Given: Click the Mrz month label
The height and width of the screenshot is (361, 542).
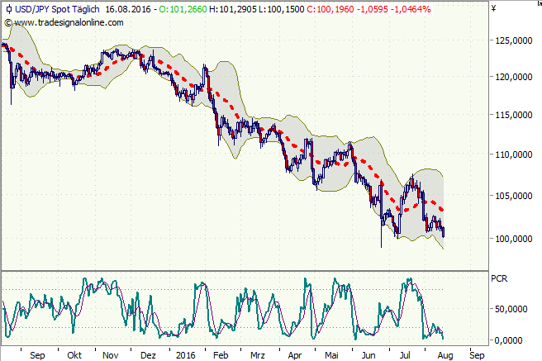Looking at the screenshot, I should (258, 355).
